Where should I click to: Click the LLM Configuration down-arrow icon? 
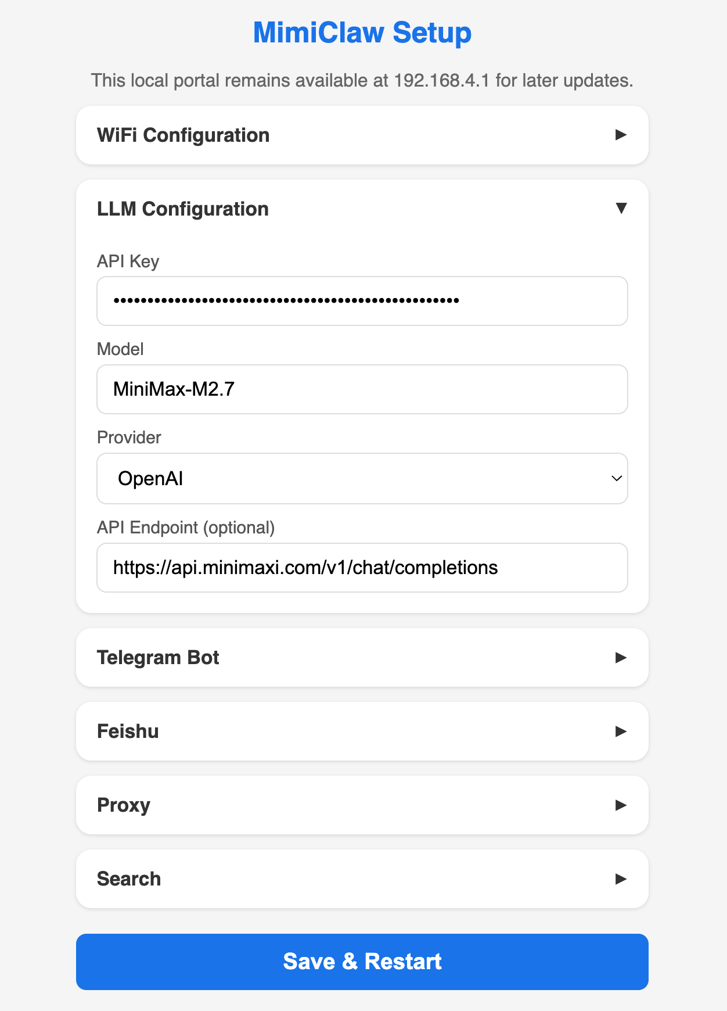(x=622, y=208)
